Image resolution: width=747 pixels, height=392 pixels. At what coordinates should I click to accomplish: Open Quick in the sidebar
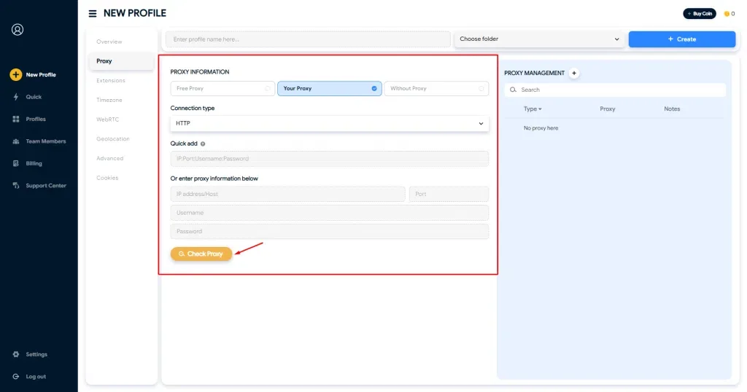[x=34, y=97]
